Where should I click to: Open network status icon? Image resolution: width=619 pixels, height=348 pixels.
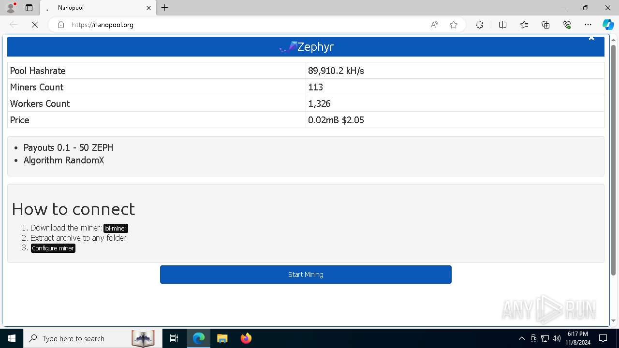click(545, 338)
